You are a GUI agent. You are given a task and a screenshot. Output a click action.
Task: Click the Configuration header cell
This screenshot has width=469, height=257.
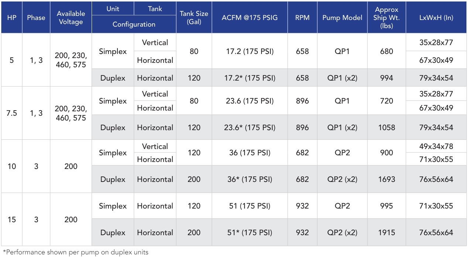pyautogui.click(x=134, y=24)
